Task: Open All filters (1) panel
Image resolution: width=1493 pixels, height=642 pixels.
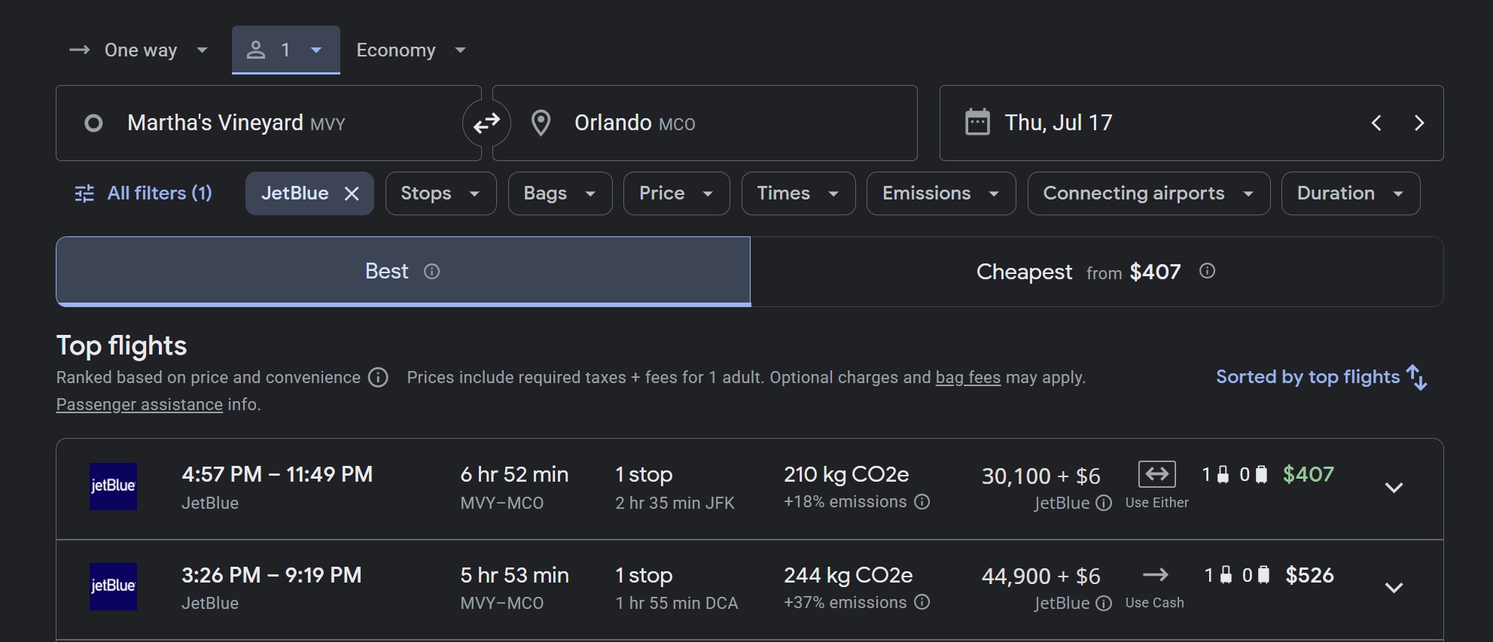Action: tap(144, 193)
